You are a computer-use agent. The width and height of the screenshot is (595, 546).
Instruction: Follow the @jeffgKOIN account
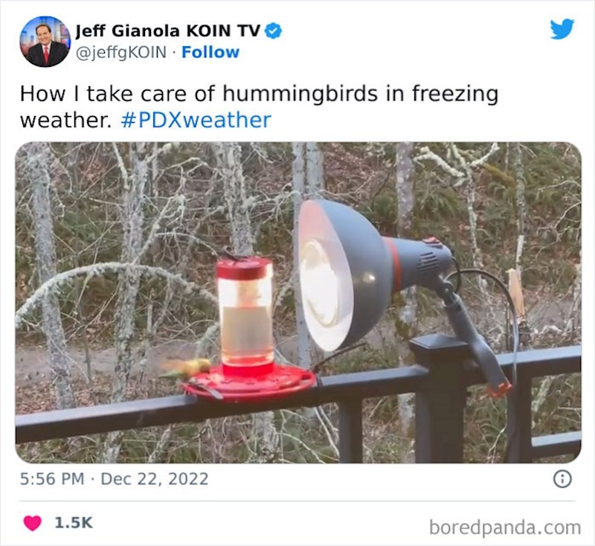tap(210, 52)
